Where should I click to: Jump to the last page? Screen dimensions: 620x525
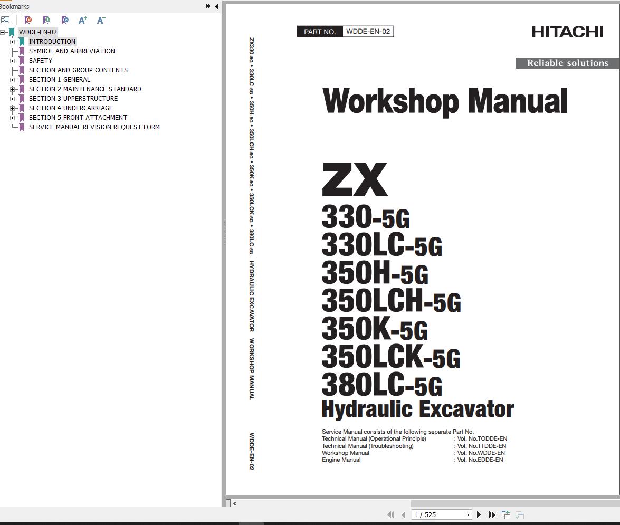(x=492, y=515)
